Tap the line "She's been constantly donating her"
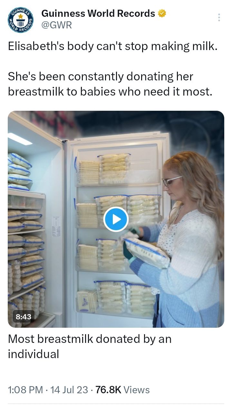 (x=101, y=77)
